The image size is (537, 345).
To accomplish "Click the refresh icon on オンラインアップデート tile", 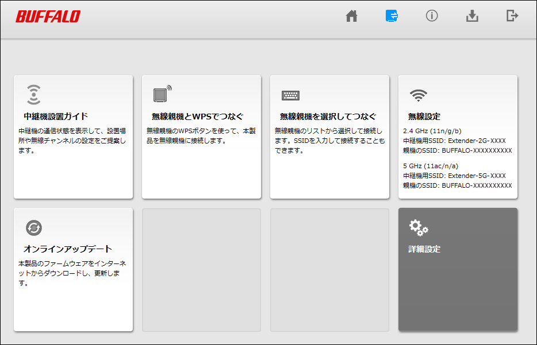I will [34, 228].
